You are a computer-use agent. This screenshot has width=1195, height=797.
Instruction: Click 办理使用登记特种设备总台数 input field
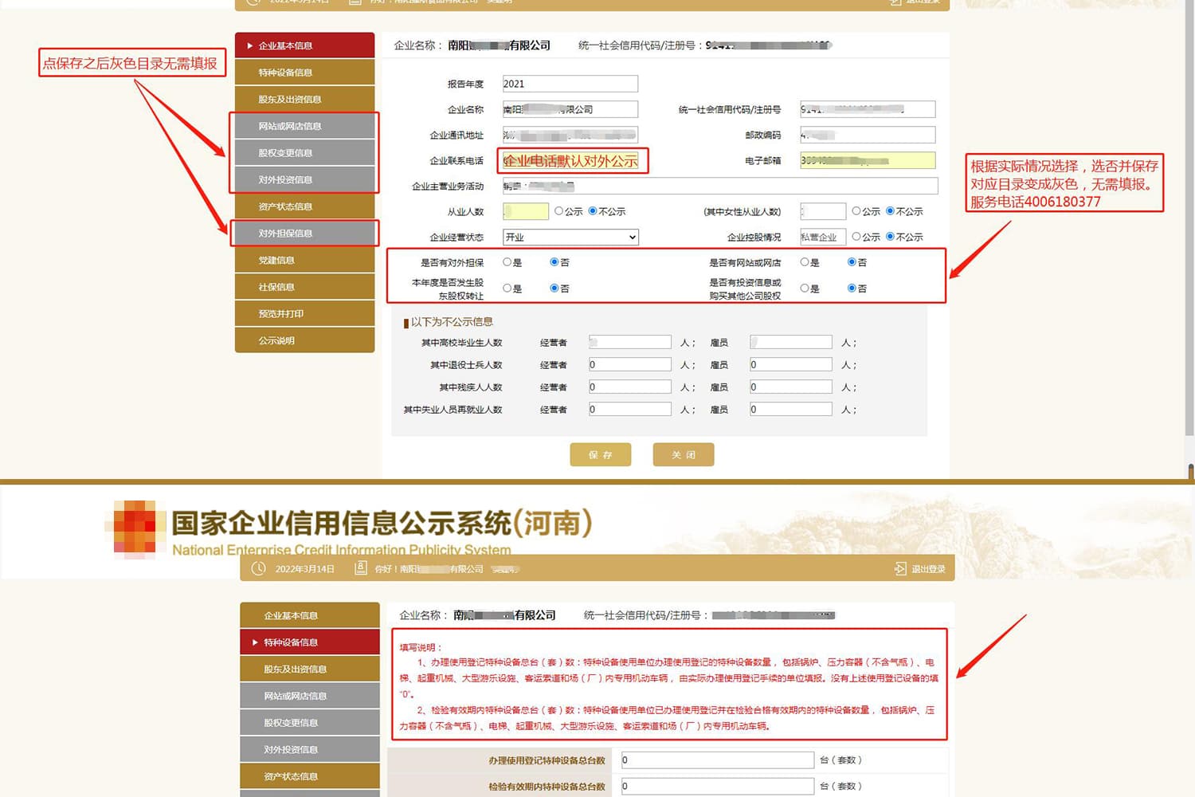(x=717, y=760)
